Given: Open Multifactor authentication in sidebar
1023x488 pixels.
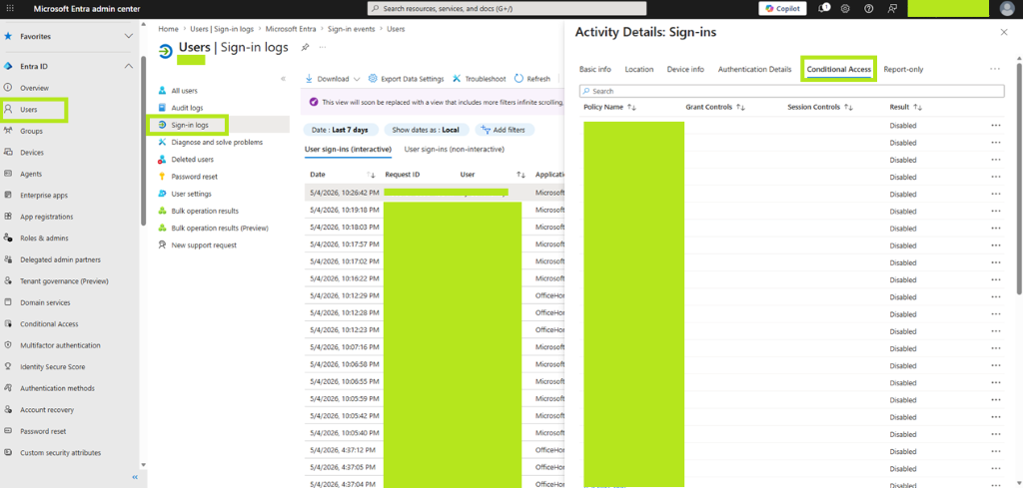Looking at the screenshot, I should pyautogui.click(x=60, y=345).
